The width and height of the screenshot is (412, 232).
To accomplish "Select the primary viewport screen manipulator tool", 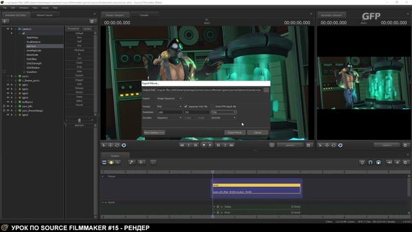I will pos(124,145).
